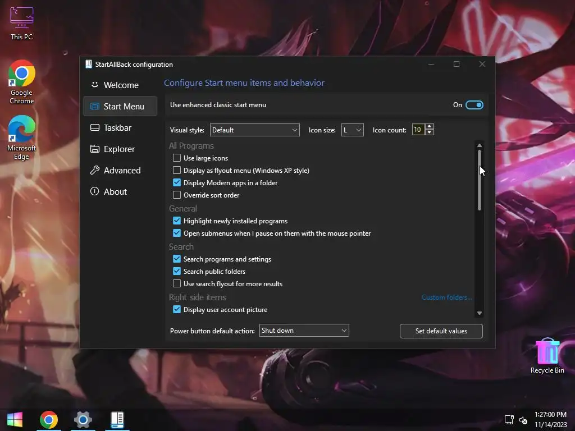Enable Use large icons checkbox
Viewport: 575px width, 431px height.
tap(177, 158)
